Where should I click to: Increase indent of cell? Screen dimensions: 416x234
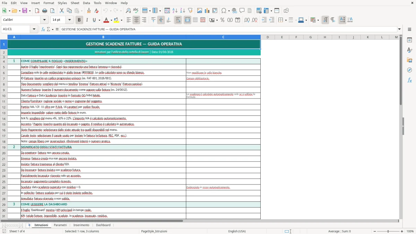(264, 20)
